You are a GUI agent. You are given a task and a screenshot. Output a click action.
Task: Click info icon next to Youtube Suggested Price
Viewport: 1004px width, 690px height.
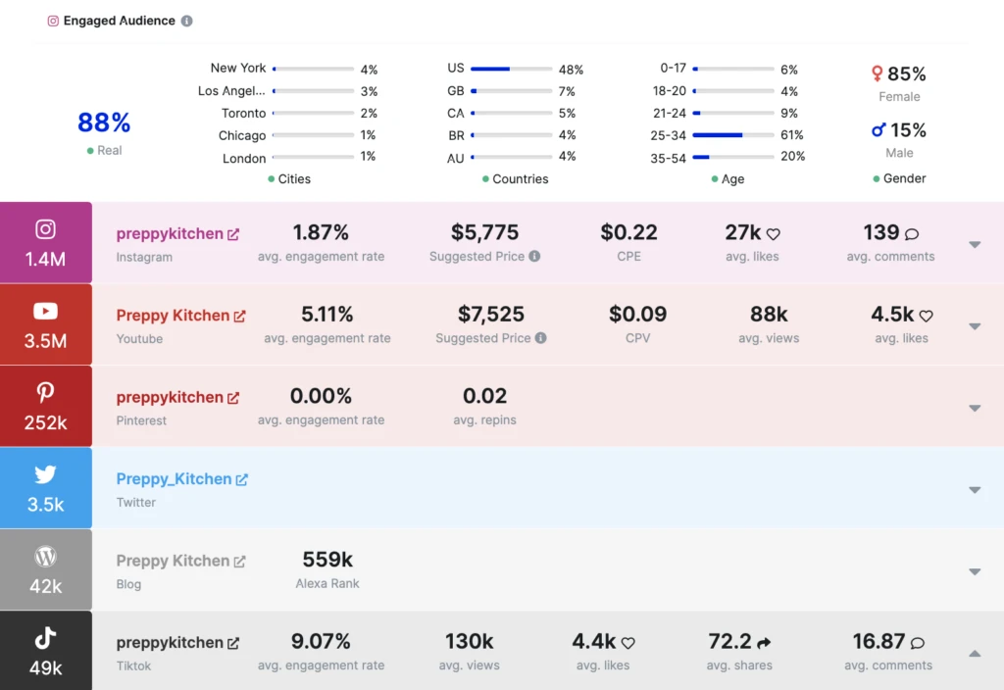coord(541,338)
